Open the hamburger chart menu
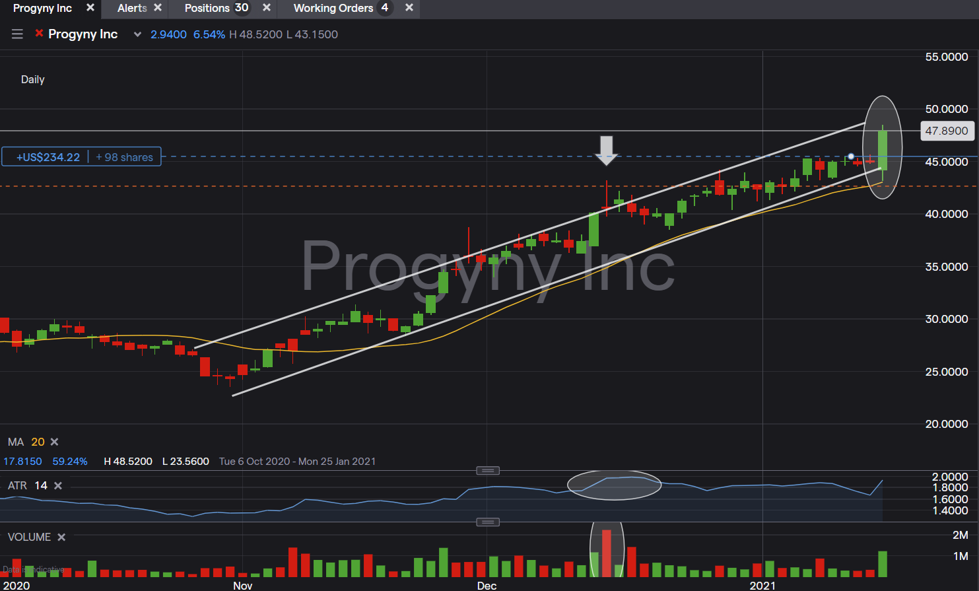This screenshot has height=591, width=979. (x=17, y=34)
